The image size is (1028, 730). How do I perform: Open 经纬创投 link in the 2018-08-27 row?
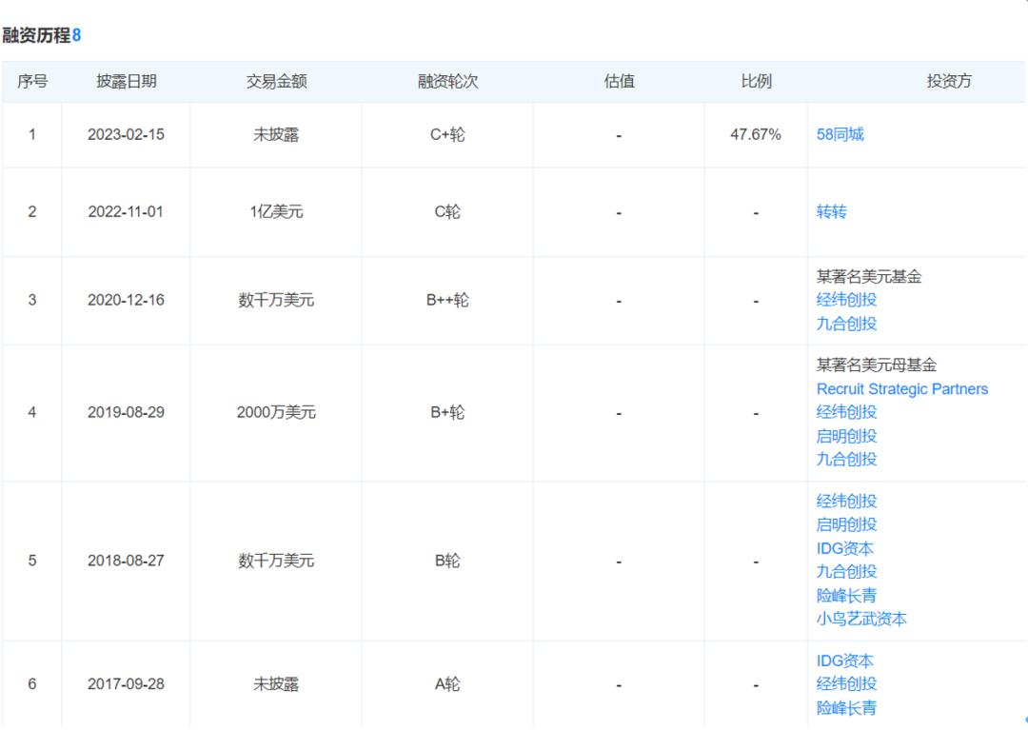click(846, 501)
